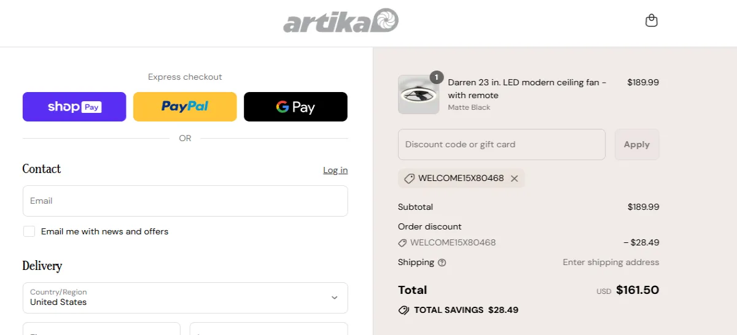737x335 pixels.
Task: Click the shipping help question mark icon
Action: 442,263
